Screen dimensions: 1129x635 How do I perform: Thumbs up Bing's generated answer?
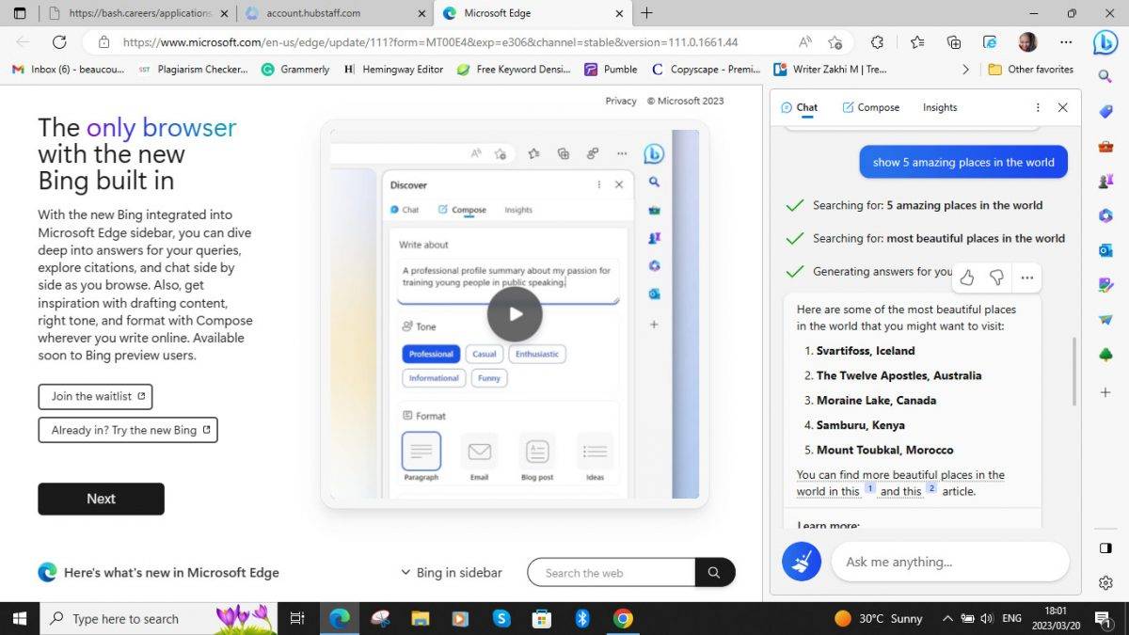pos(966,277)
